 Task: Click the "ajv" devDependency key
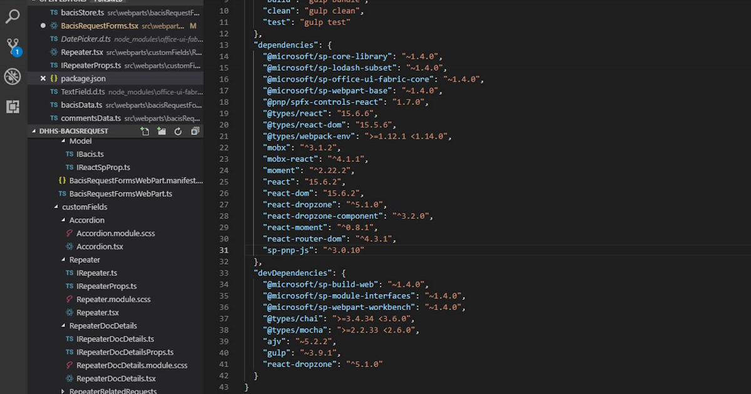pyautogui.click(x=275, y=341)
